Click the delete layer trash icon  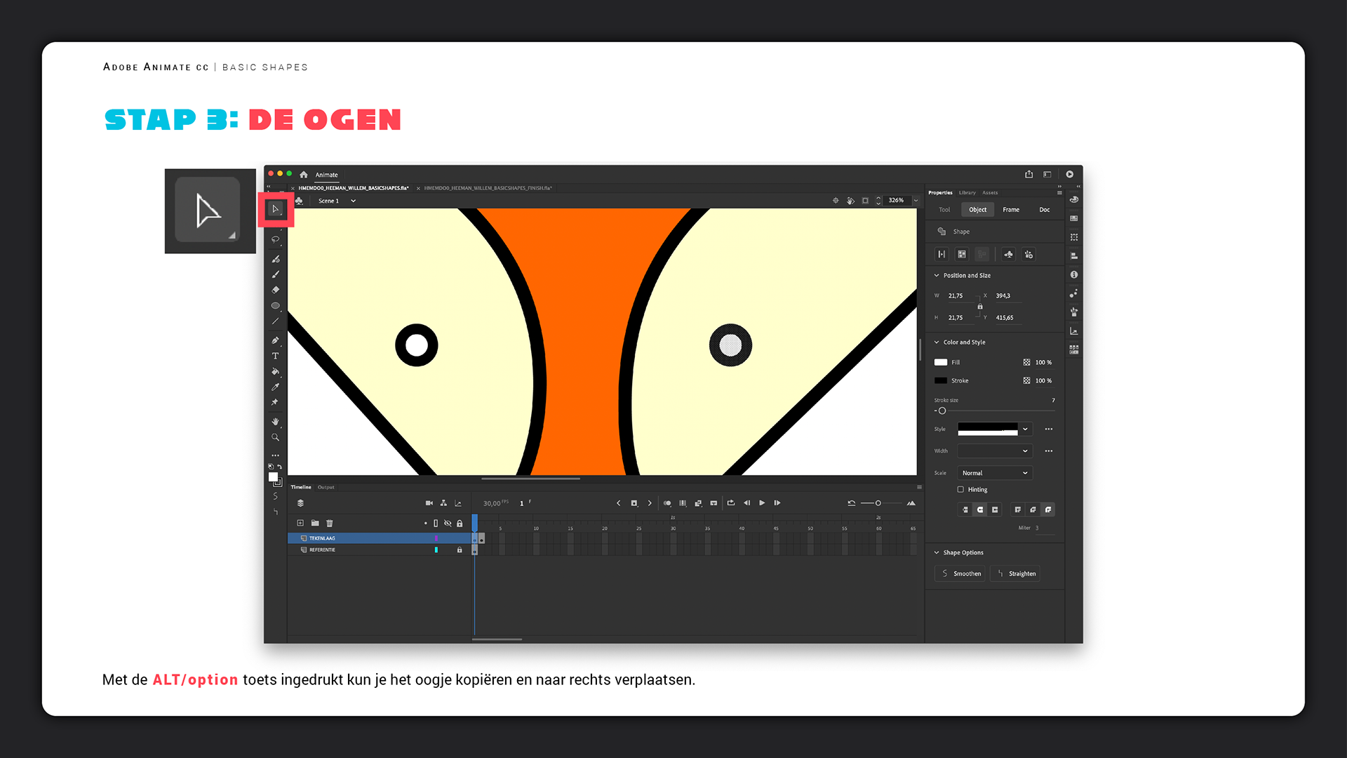click(x=330, y=523)
